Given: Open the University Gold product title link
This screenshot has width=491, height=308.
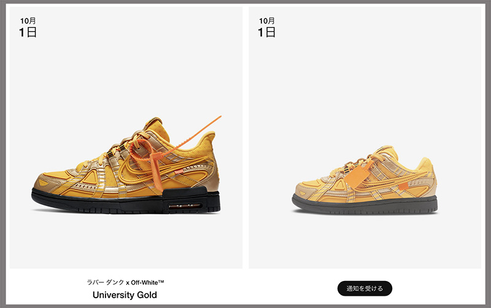Looking at the screenshot, I should point(125,295).
